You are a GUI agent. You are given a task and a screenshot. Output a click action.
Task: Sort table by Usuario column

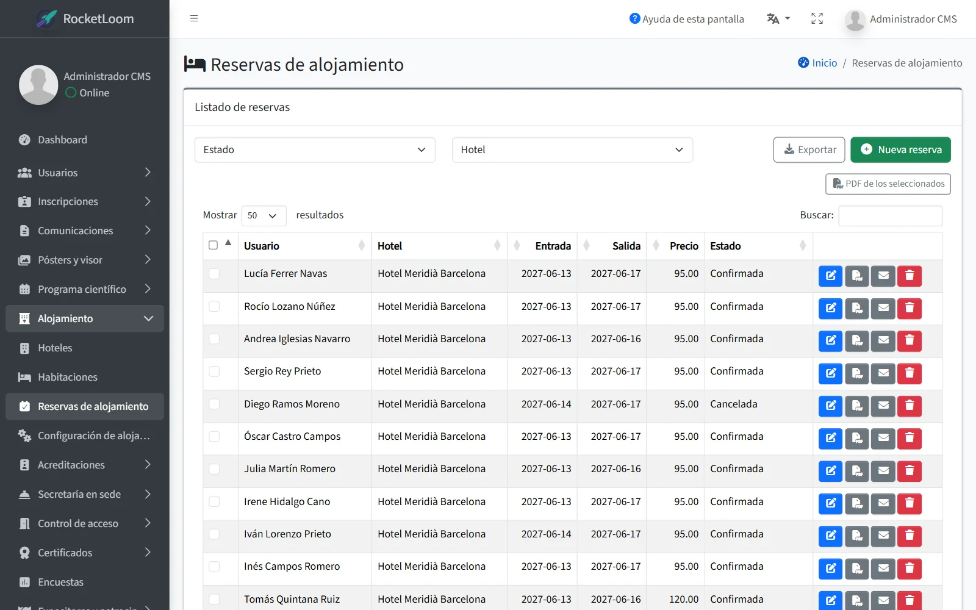[304, 246]
